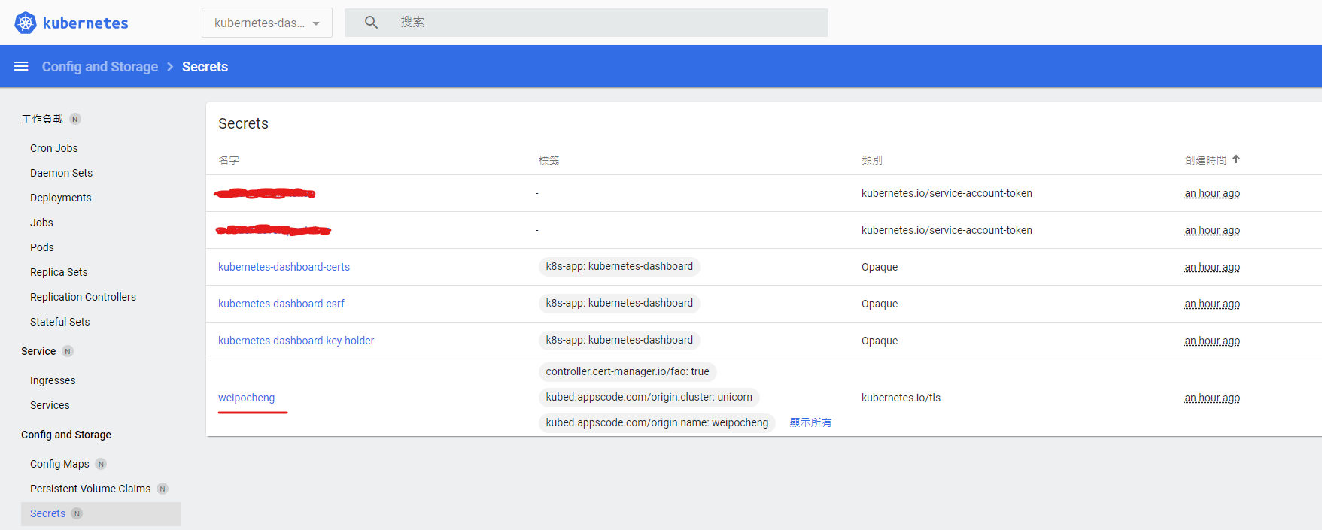Click kubed.appscode.com/origin.name: weipocheng label

(x=657, y=423)
